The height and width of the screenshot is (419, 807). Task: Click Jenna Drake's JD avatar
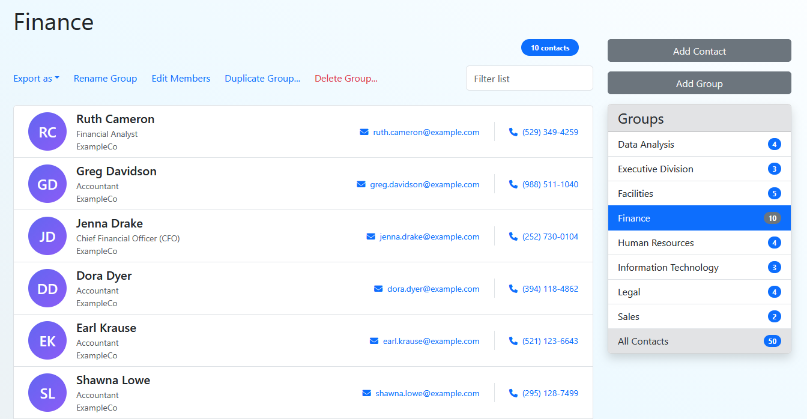(x=47, y=236)
